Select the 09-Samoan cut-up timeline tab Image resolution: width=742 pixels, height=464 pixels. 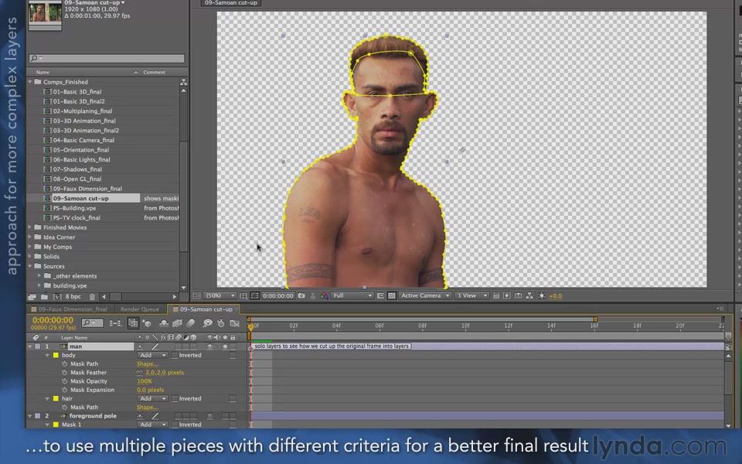coord(206,309)
